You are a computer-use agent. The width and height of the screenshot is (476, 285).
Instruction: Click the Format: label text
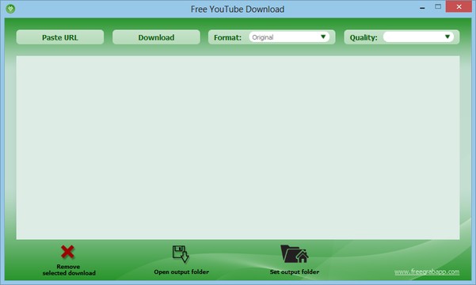click(x=227, y=38)
